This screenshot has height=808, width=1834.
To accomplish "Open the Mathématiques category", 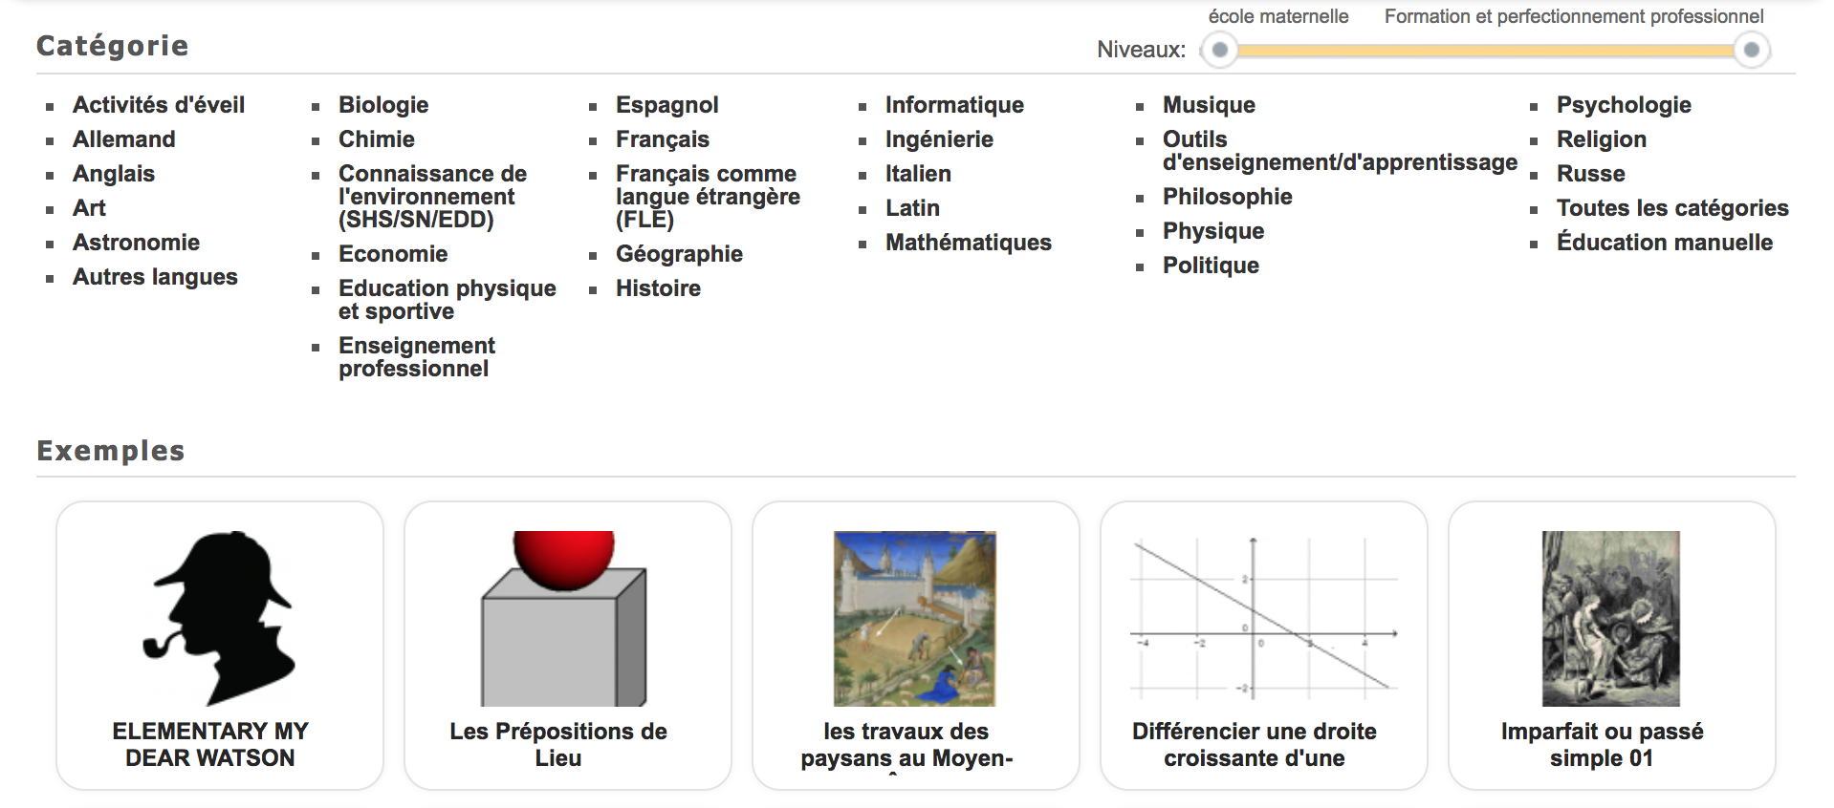I will [x=968, y=243].
